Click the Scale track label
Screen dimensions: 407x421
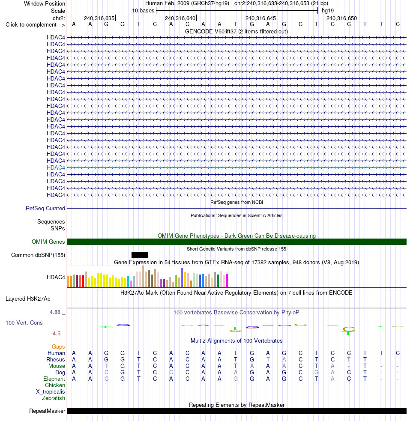pos(58,11)
